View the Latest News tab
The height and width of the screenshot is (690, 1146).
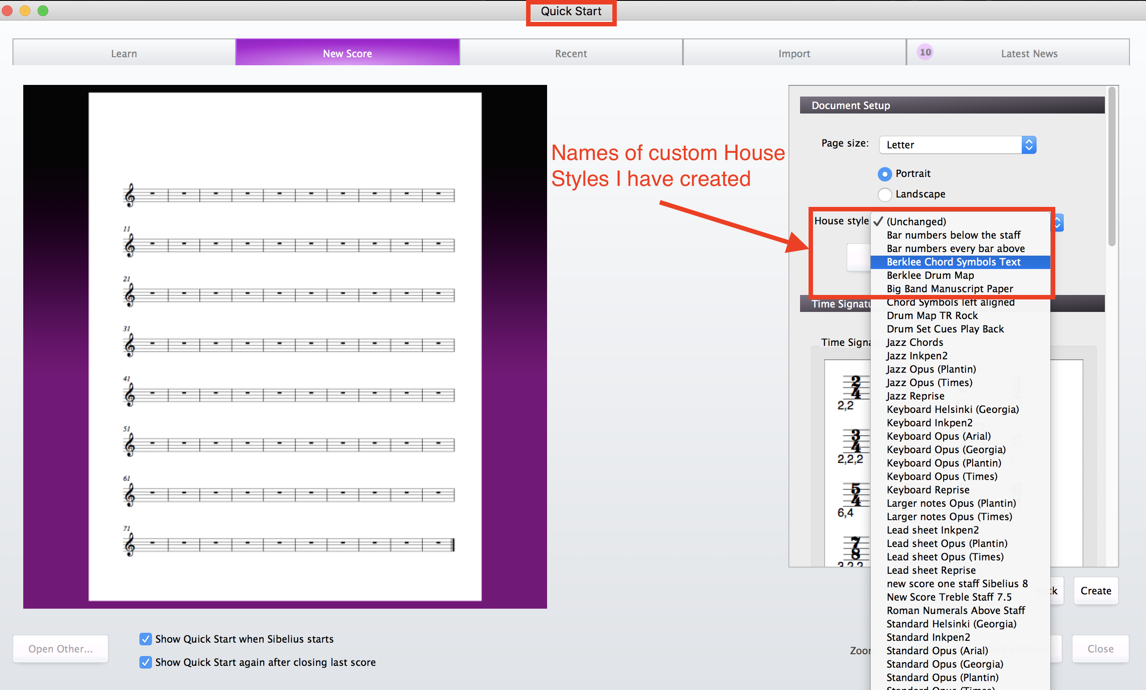click(x=1029, y=53)
